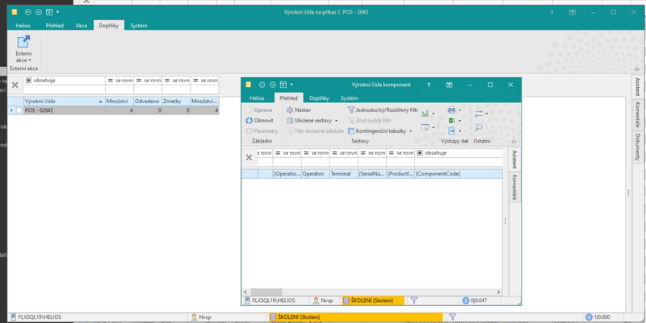
Task: Expand the Kontingenční tabulky dropdown
Action: [x=410, y=130]
